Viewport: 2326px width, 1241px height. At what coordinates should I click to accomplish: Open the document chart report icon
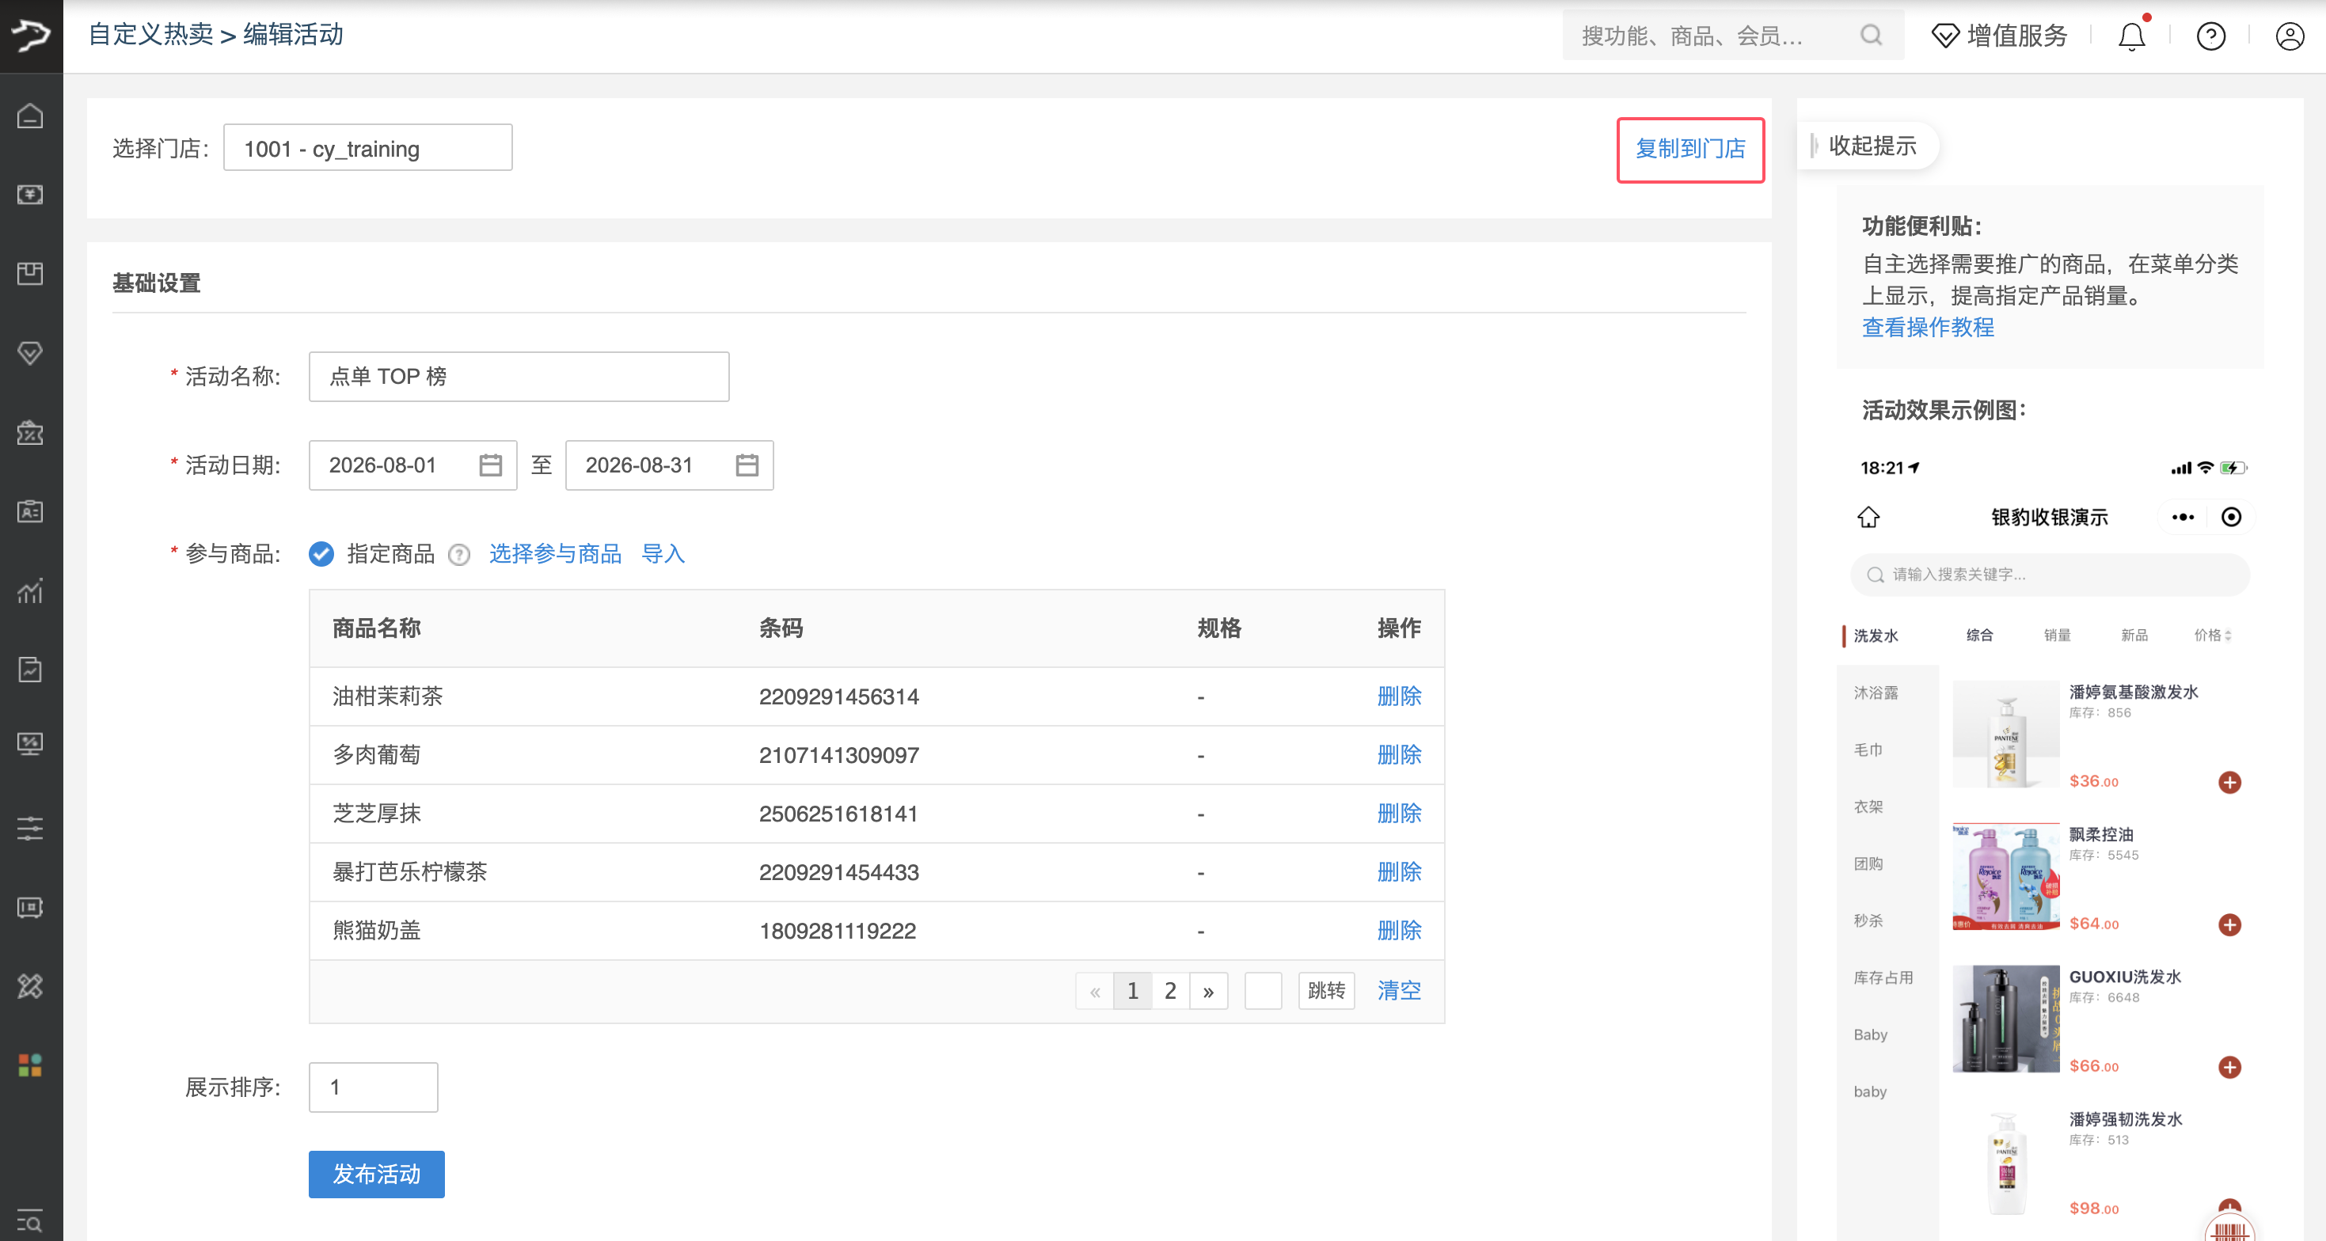tap(31, 670)
